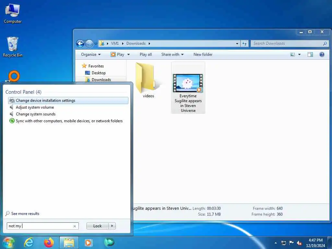Click the magnifier icon in Search Downloads
This screenshot has height=249, width=332.
(325, 43)
